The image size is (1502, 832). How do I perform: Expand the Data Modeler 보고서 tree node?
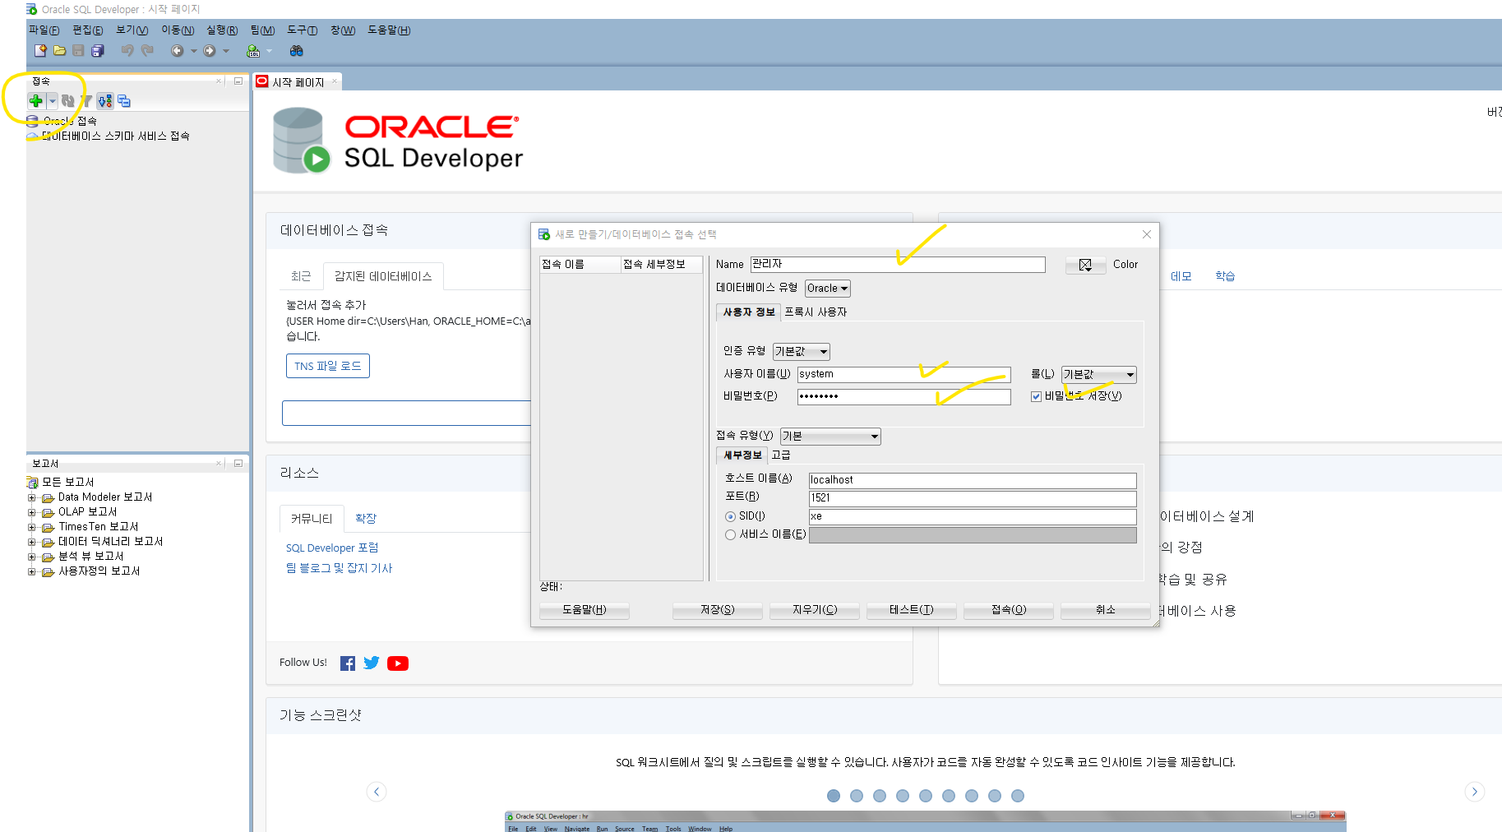click(32, 497)
